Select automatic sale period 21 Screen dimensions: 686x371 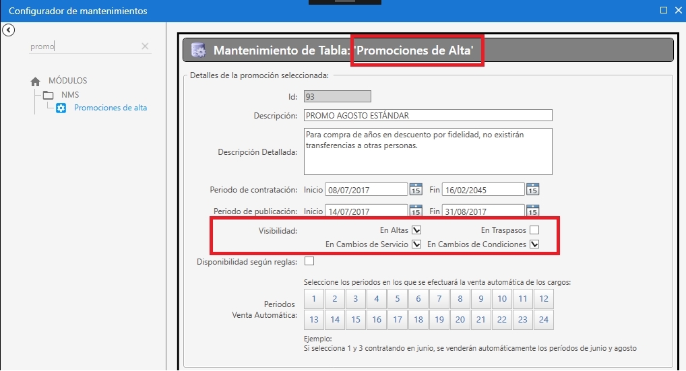481,320
